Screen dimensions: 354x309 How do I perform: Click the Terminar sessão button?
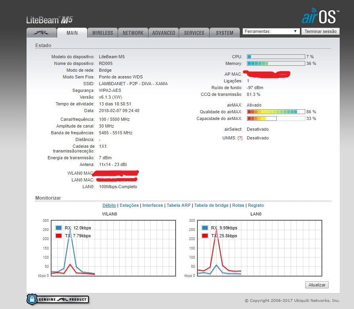tap(320, 31)
